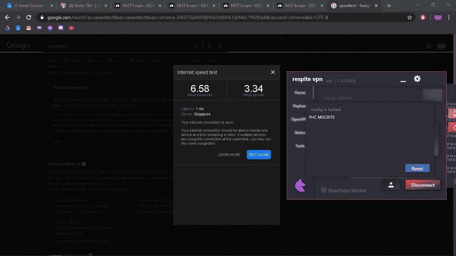Open Discord bookmark

point(61,28)
